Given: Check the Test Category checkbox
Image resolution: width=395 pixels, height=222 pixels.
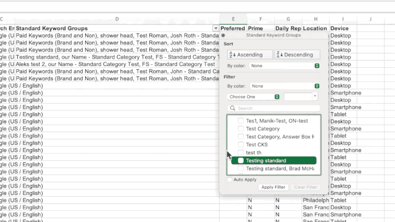Looking at the screenshot, I should point(241,129).
